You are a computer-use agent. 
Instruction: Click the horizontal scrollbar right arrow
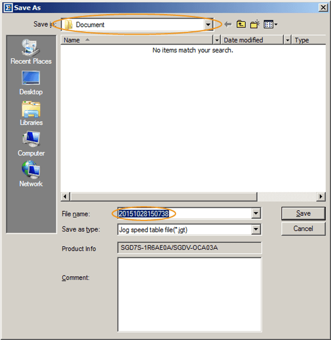321,197
